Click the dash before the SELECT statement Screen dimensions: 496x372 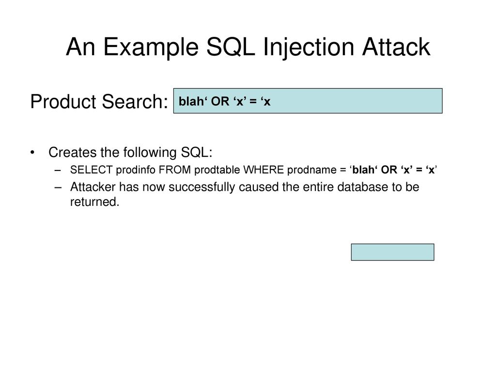[58, 170]
